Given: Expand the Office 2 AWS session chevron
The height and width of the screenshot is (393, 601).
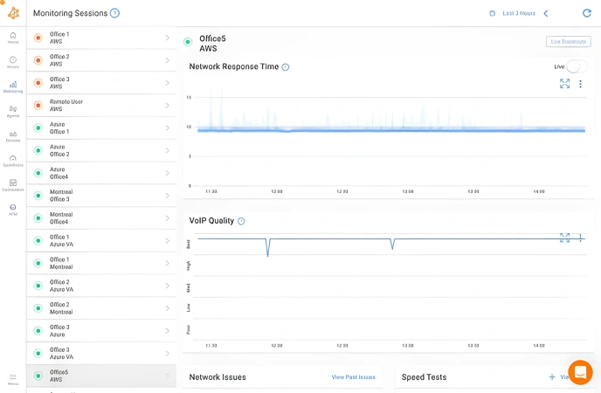Looking at the screenshot, I should point(168,60).
